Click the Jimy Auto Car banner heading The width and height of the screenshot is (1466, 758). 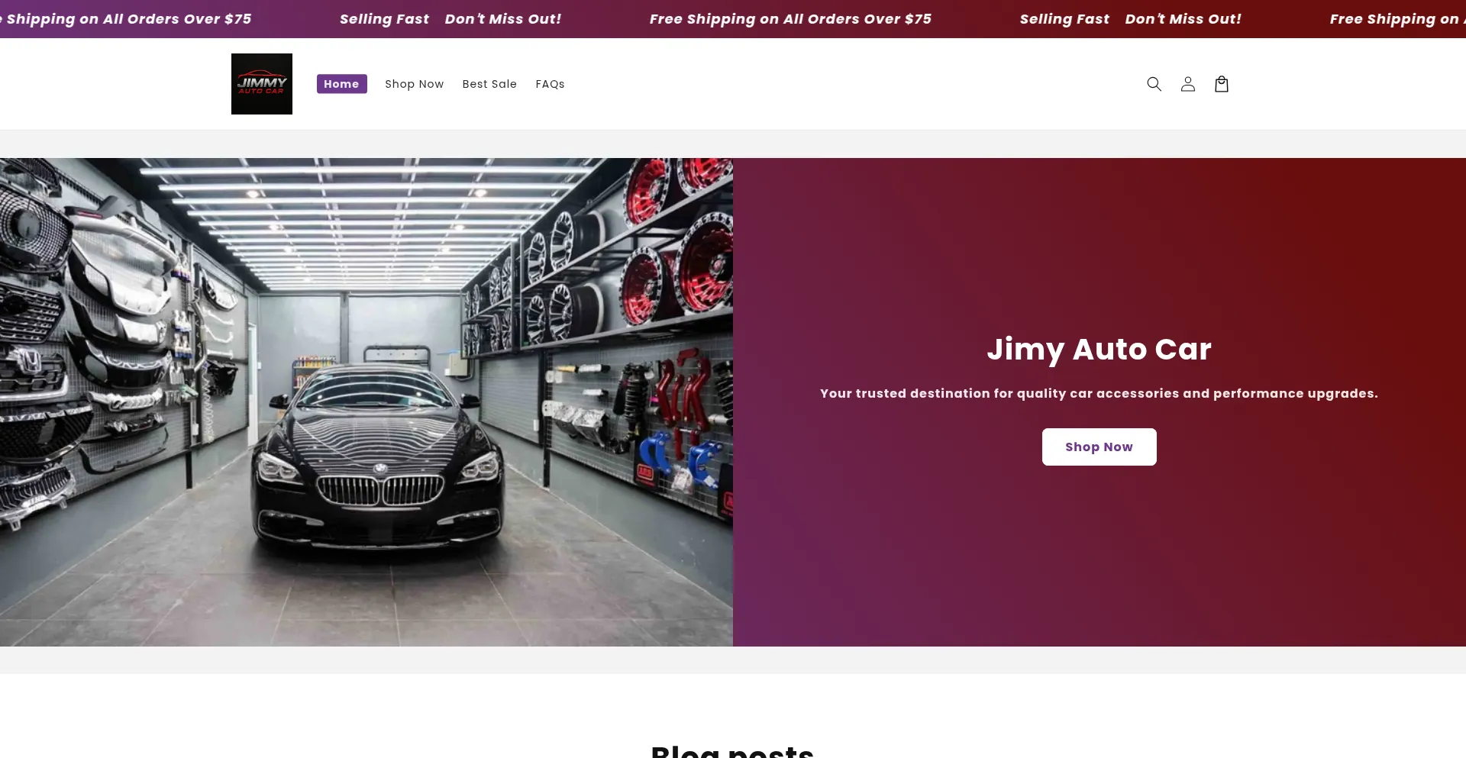point(1099,349)
